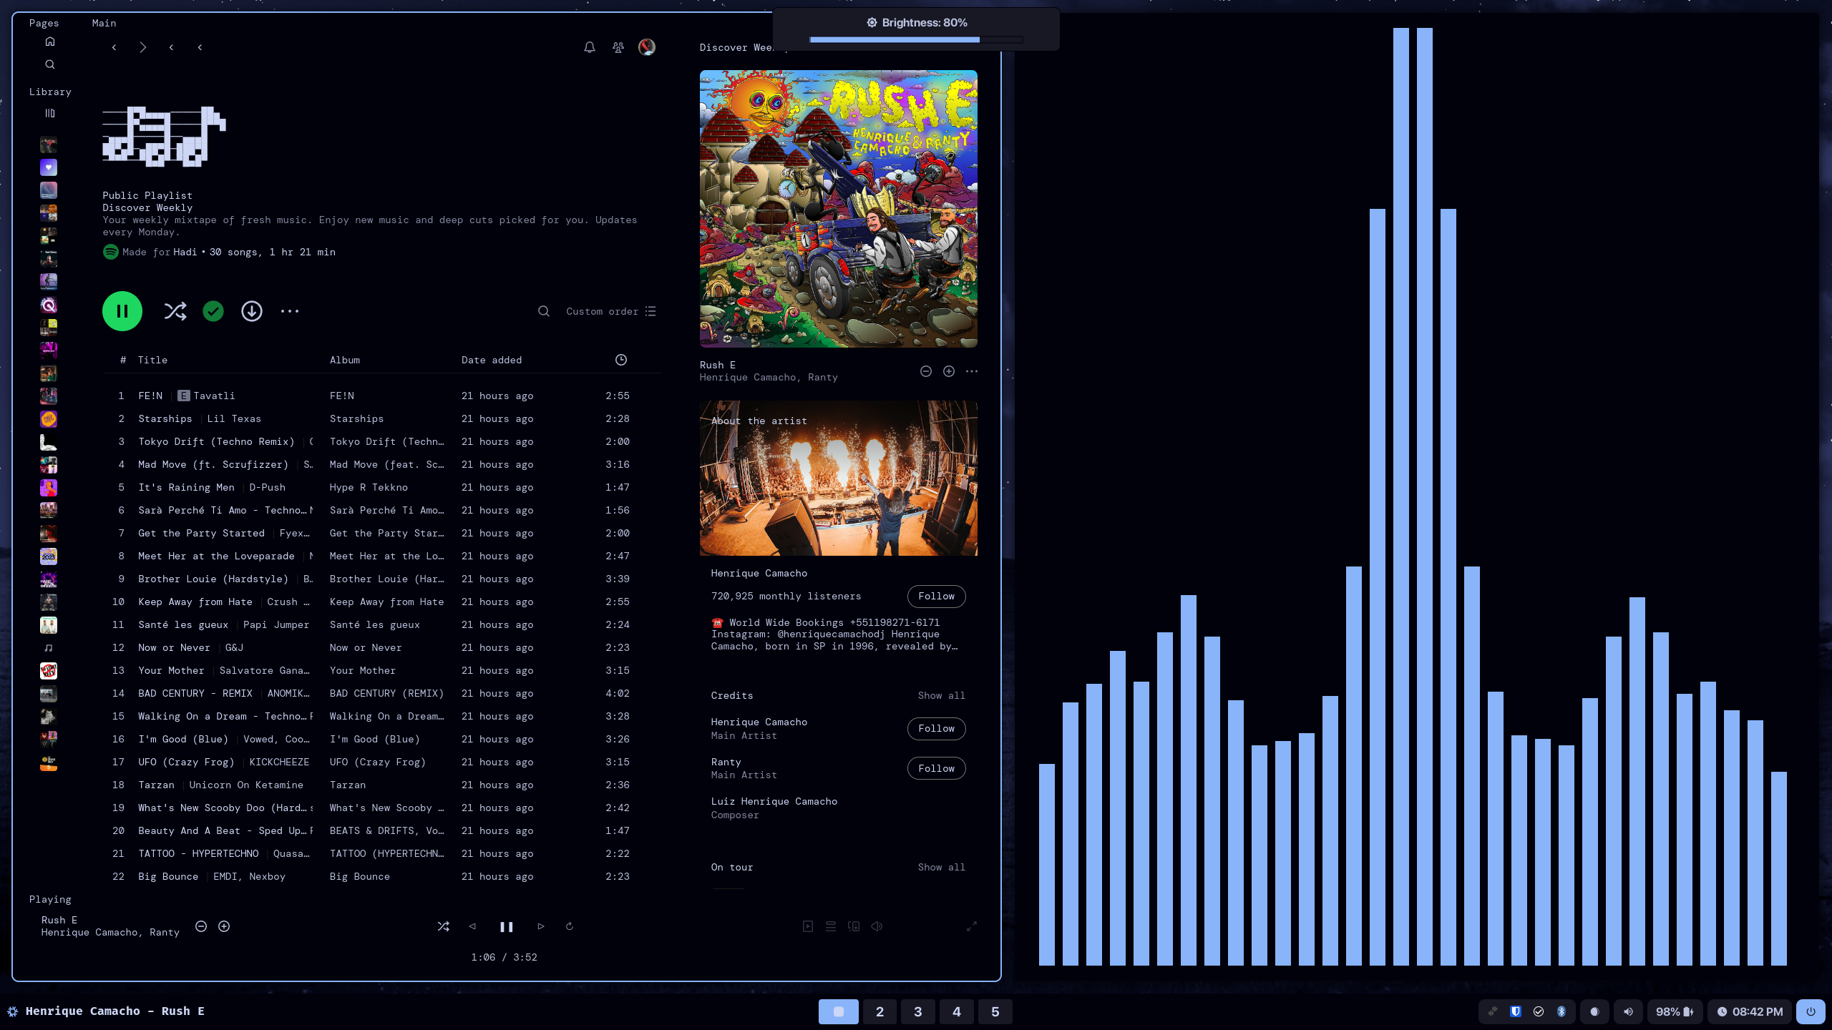This screenshot has height=1030, width=1832.
Task: Open playlist more options three dots
Action: point(289,311)
